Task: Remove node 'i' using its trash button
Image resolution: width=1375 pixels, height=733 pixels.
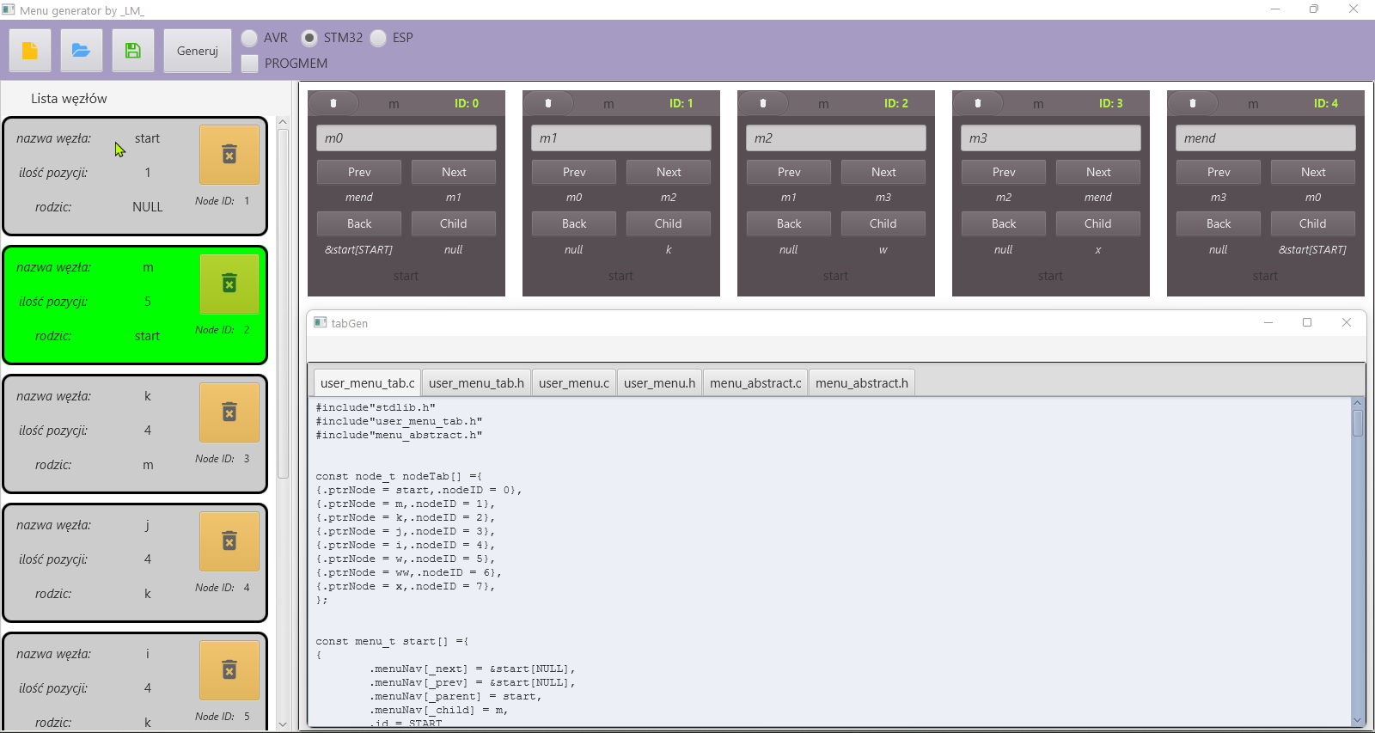Action: [229, 670]
